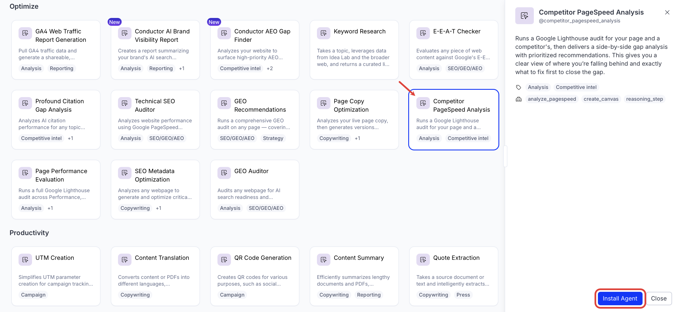Expand the +1 tags on Page Copy Optimization
The height and width of the screenshot is (312, 676).
pos(357,138)
